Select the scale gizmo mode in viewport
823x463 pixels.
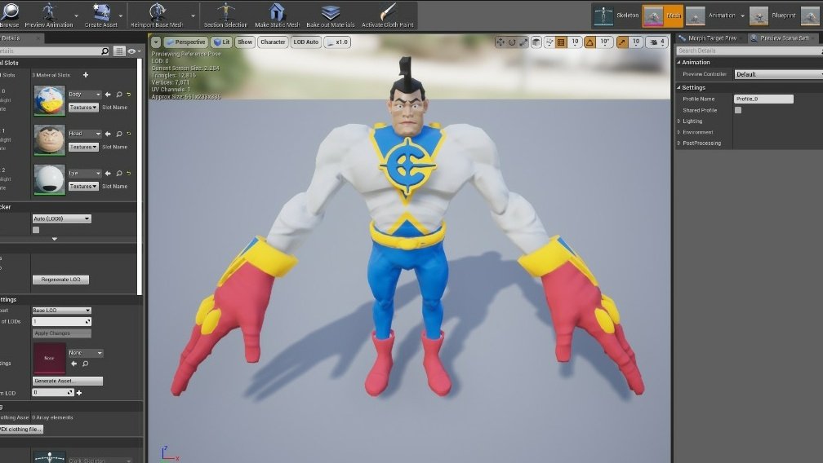pyautogui.click(x=523, y=42)
